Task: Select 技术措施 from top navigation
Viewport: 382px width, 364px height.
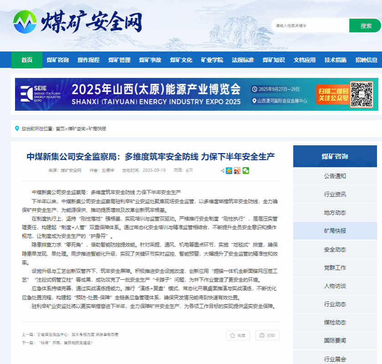Action: 336,60
